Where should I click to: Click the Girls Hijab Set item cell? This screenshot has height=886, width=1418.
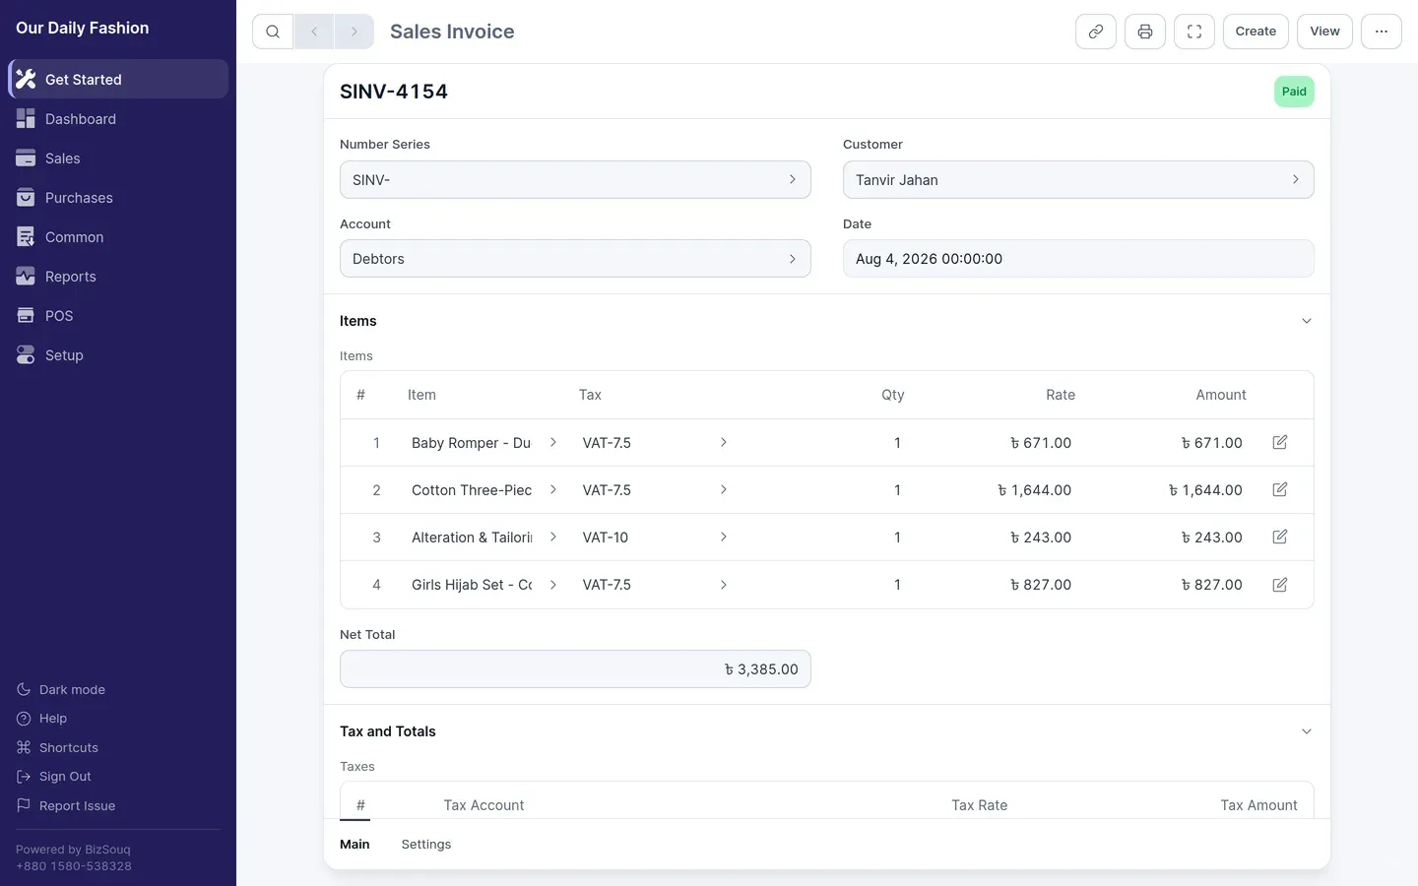pyautogui.click(x=472, y=585)
